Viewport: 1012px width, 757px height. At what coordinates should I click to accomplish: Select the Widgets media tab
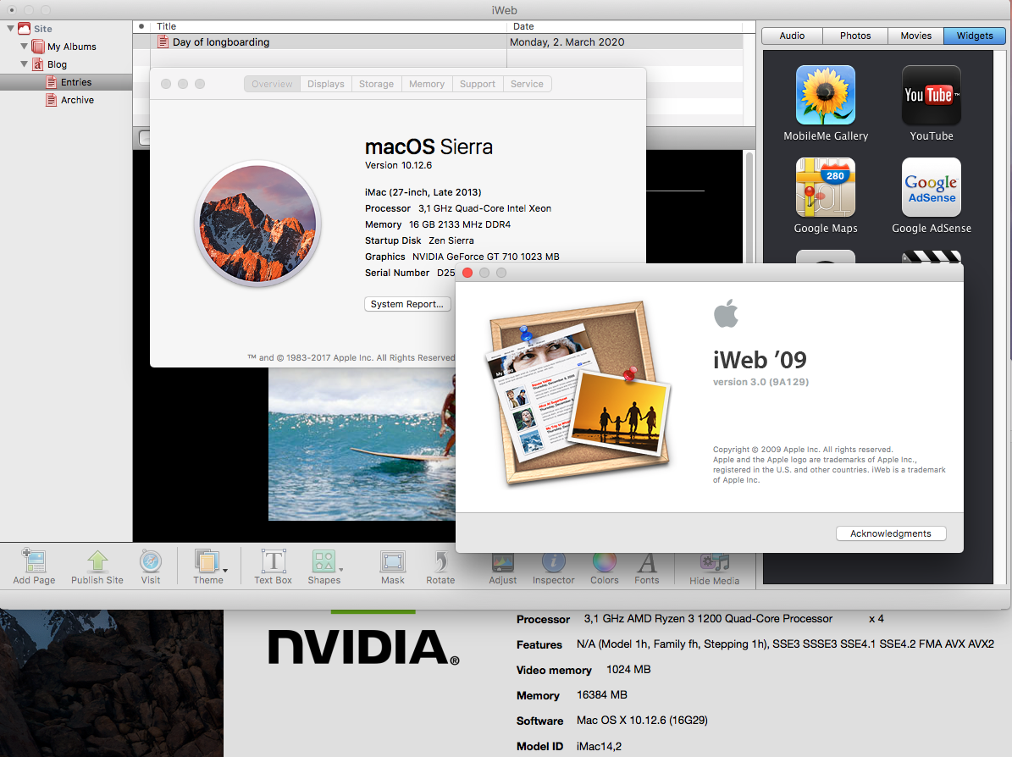click(975, 36)
